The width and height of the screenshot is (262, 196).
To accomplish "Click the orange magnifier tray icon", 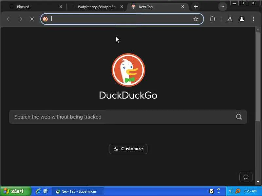I will pyautogui.click(x=238, y=191).
